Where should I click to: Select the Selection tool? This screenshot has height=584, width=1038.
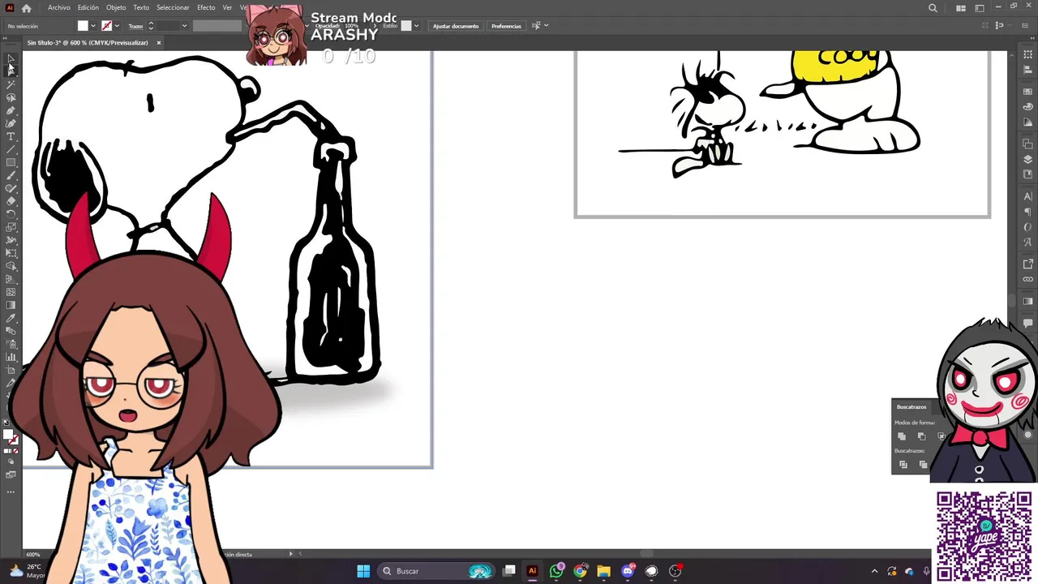tap(11, 58)
